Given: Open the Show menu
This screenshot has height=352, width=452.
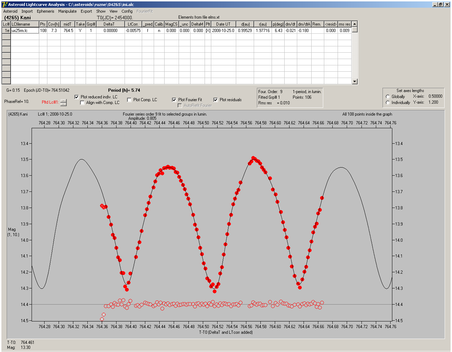Looking at the screenshot, I should tap(101, 11).
